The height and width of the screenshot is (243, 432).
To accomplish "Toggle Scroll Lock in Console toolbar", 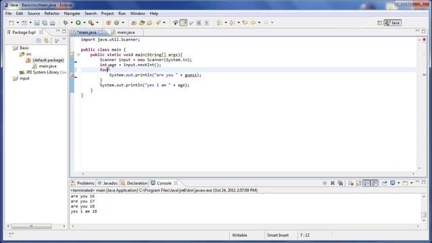I will pos(358,183).
